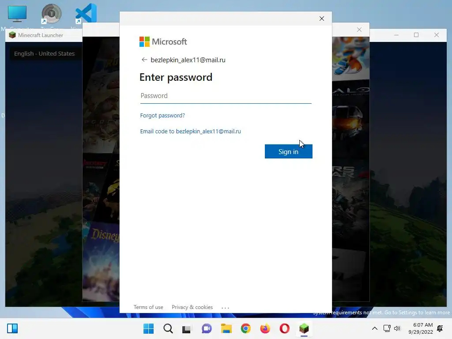Viewport: 452px width, 339px height.
Task: Open the notification center icon
Action: pyautogui.click(x=440, y=328)
